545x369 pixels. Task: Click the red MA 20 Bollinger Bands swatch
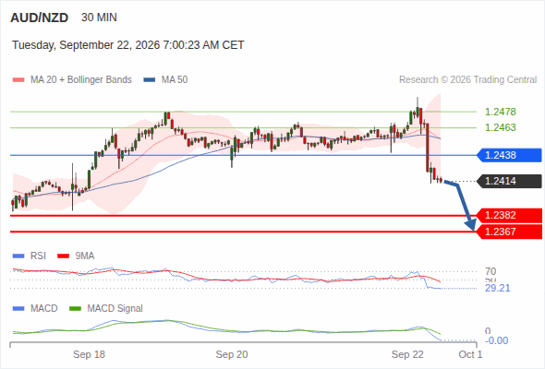pyautogui.click(x=18, y=80)
